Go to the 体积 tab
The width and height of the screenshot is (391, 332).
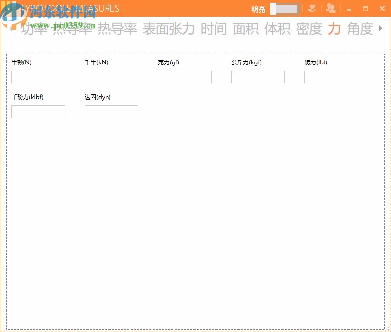(277, 29)
